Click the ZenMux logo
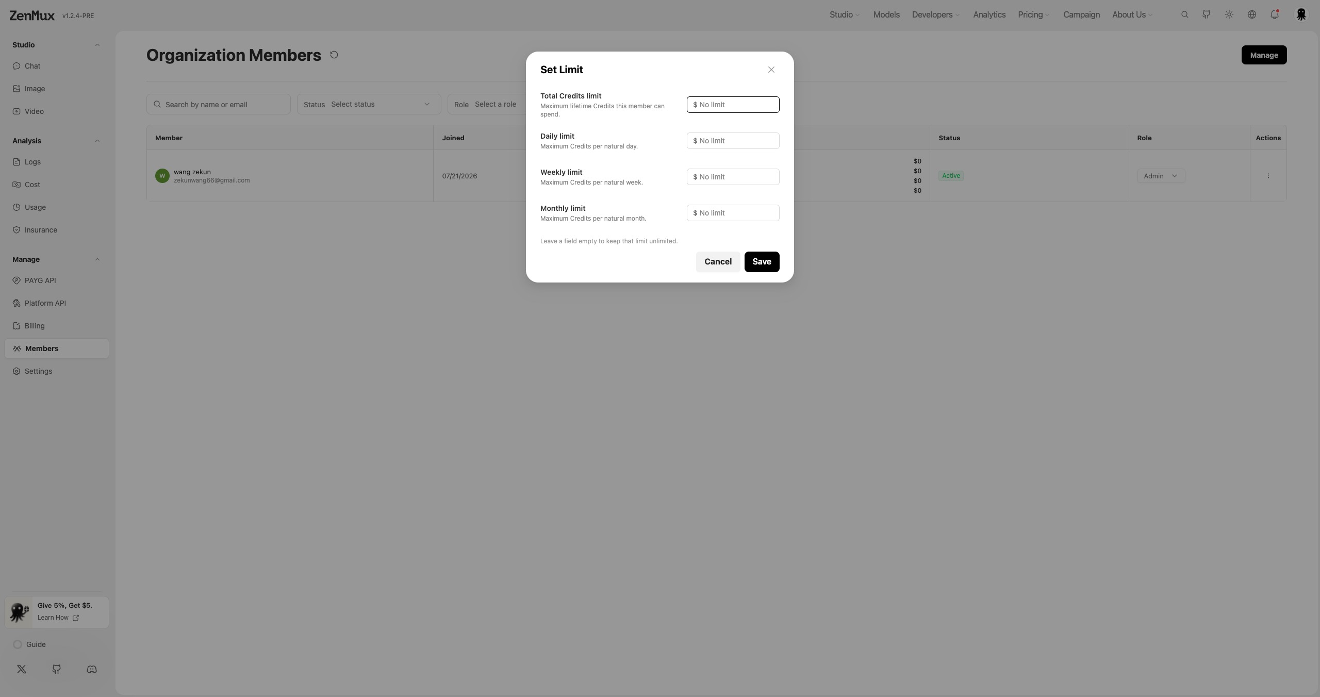This screenshot has width=1320, height=697. click(32, 15)
